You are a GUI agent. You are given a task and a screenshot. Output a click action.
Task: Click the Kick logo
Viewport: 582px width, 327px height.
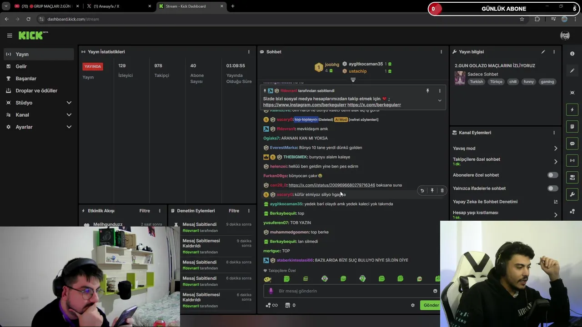point(33,35)
